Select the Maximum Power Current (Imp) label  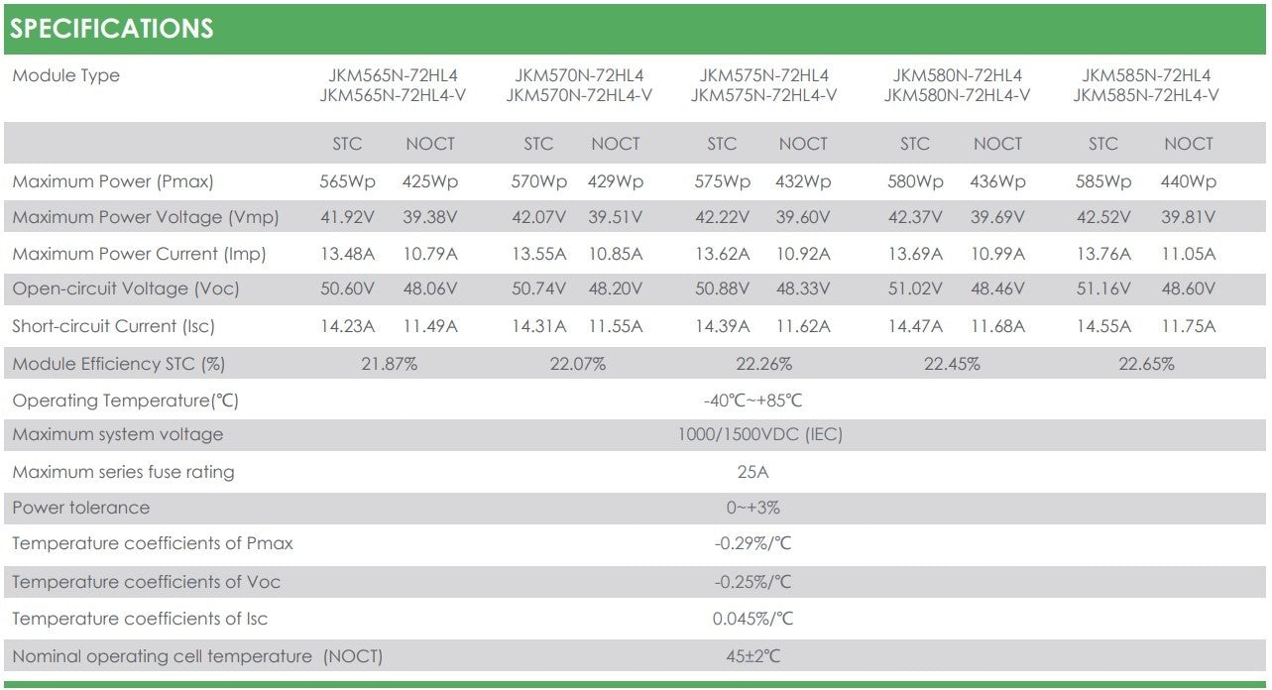tap(139, 254)
